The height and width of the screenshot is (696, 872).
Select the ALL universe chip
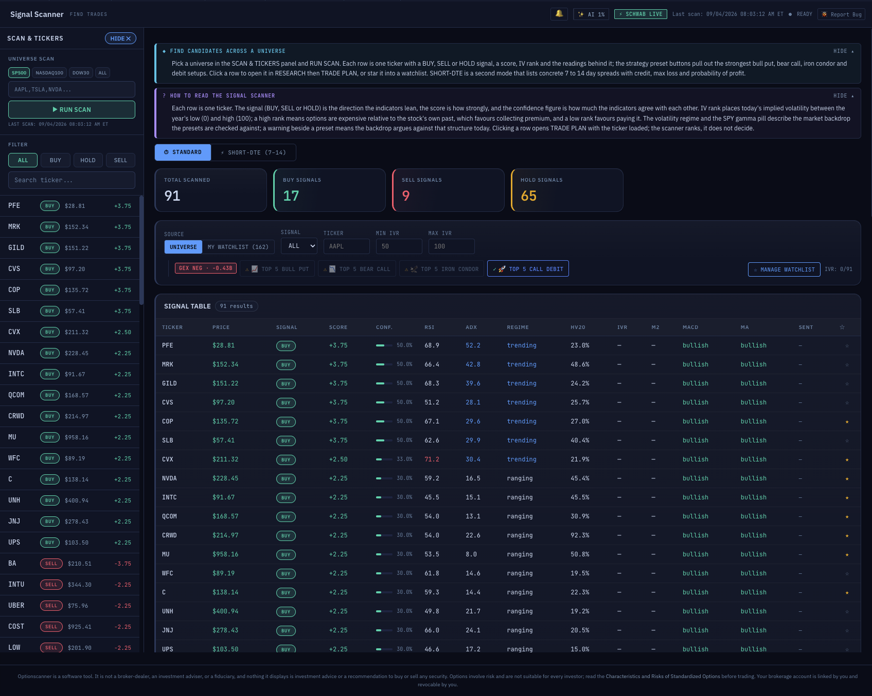point(103,73)
